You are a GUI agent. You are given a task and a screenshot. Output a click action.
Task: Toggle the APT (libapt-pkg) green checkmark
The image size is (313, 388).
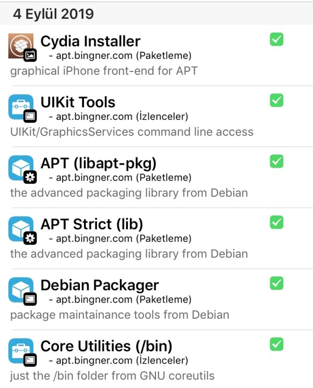pos(276,161)
